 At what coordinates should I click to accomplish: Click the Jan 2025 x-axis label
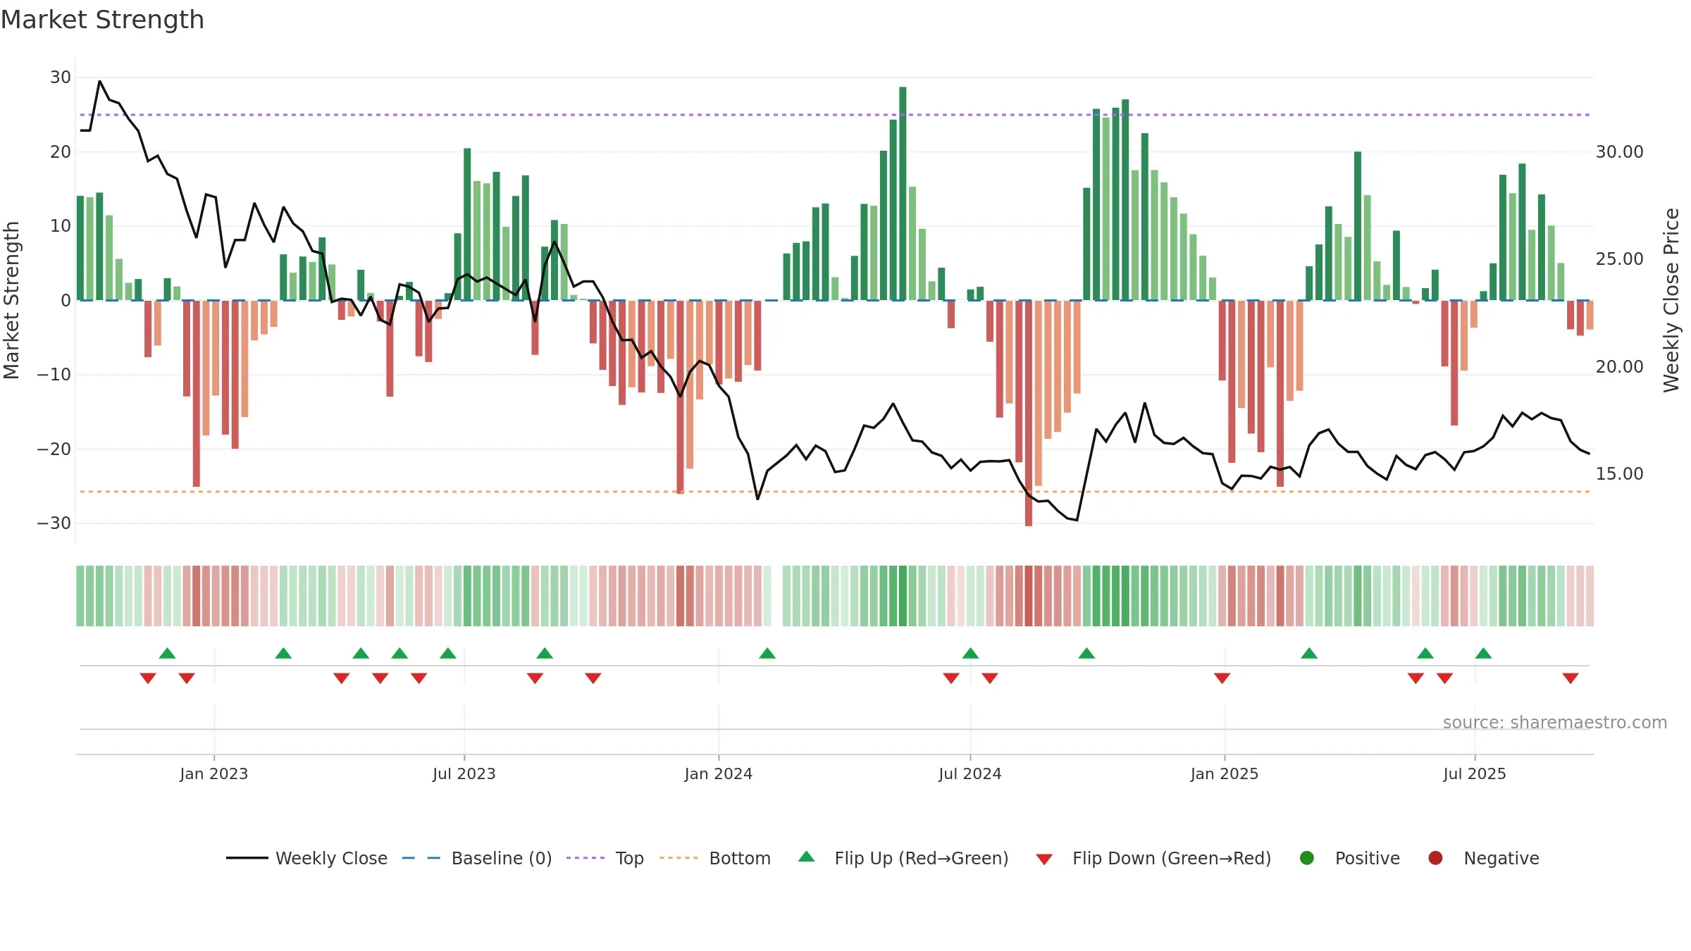tap(1225, 773)
